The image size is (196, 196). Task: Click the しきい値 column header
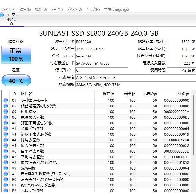click(x=148, y=94)
